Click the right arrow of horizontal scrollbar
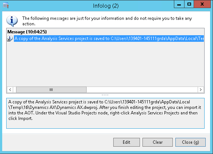Viewport: 213px width, 154px height. pos(201,90)
